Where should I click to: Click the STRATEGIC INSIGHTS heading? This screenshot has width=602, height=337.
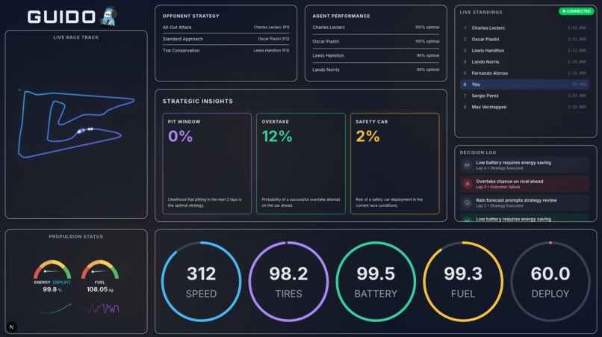198,101
